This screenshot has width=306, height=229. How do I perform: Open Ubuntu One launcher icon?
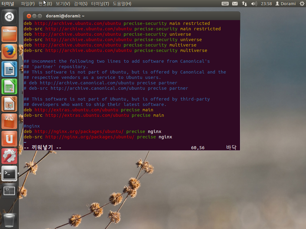coord(9,139)
